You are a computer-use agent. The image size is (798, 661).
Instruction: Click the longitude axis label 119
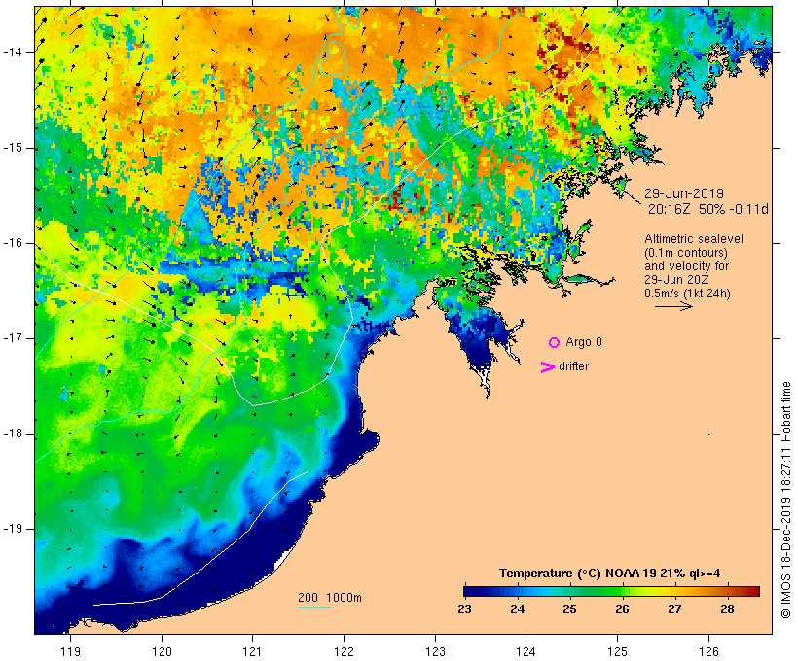[70, 651]
